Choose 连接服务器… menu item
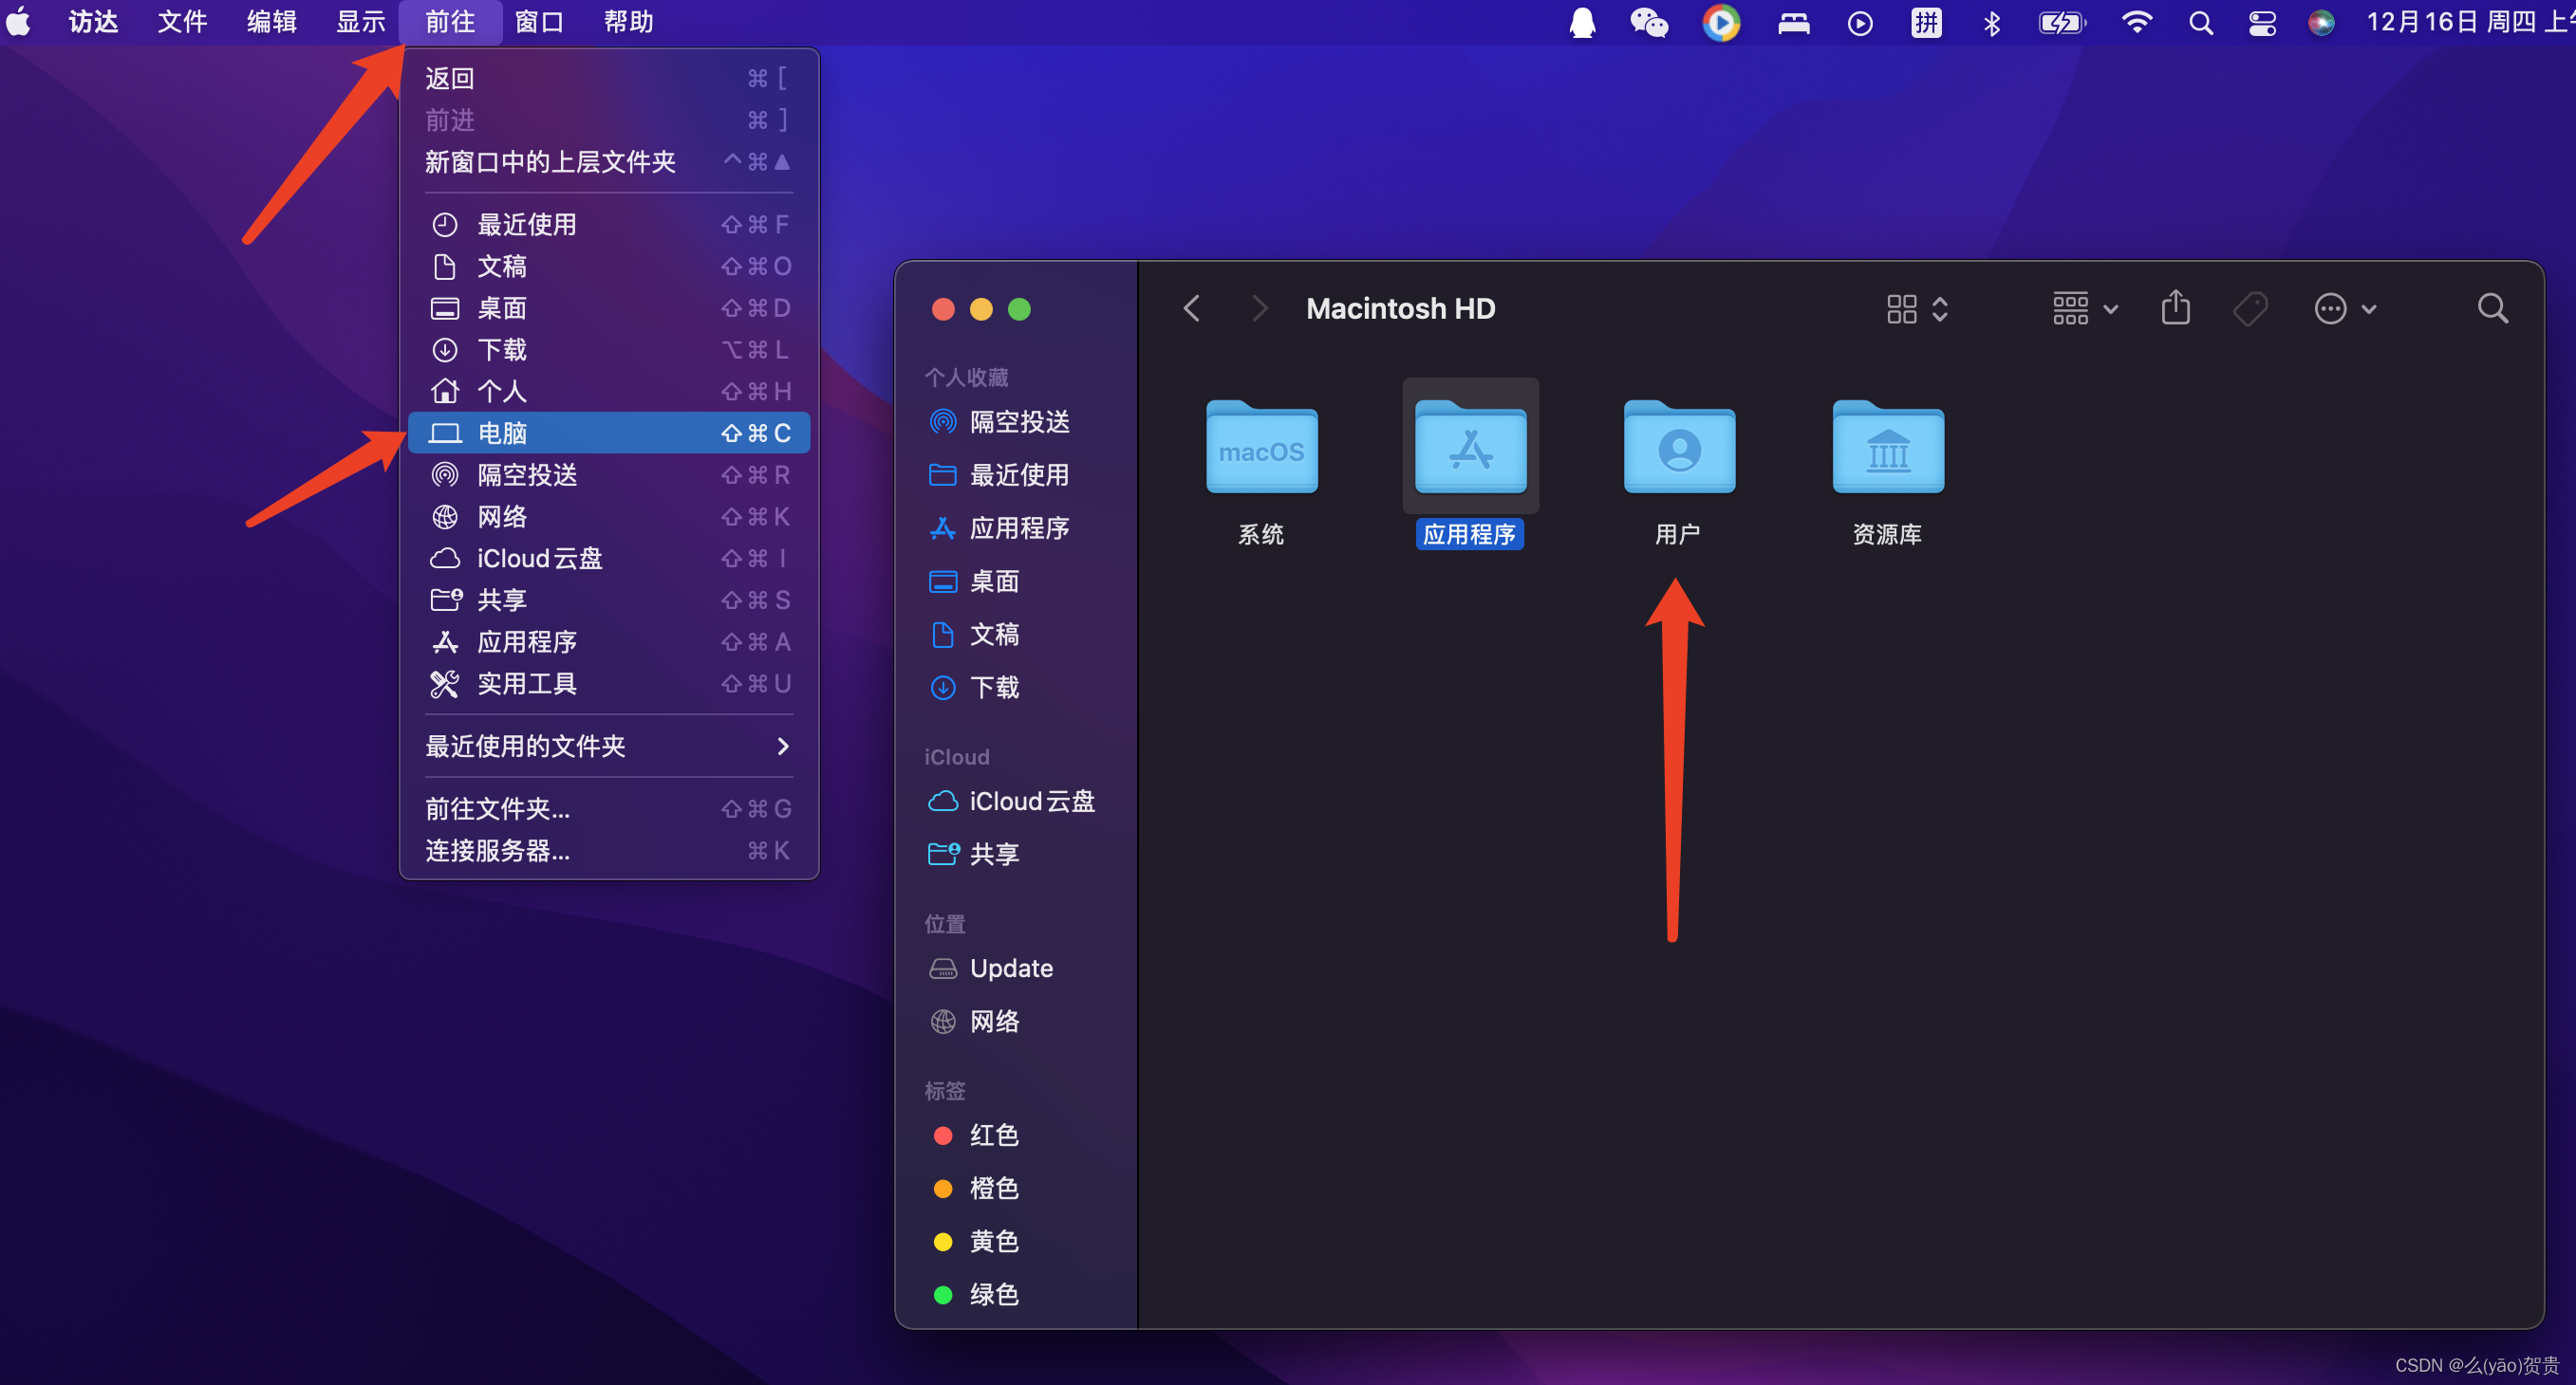2576x1385 pixels. click(608, 850)
